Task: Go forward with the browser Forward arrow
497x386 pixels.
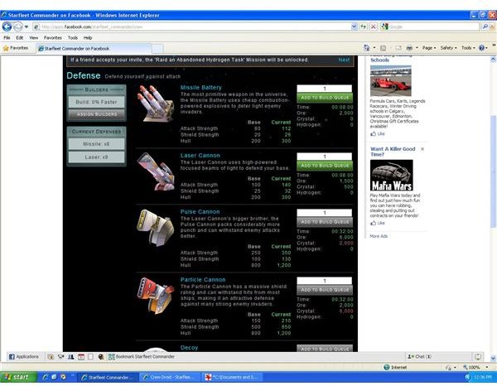Action: pos(18,27)
